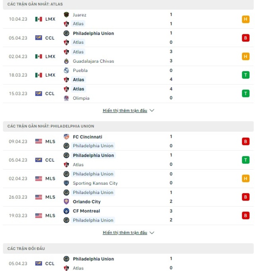Screen dimensions: 255x271
Task: Click green T badge for Puebla vs Atlas
Action: pyautogui.click(x=245, y=75)
